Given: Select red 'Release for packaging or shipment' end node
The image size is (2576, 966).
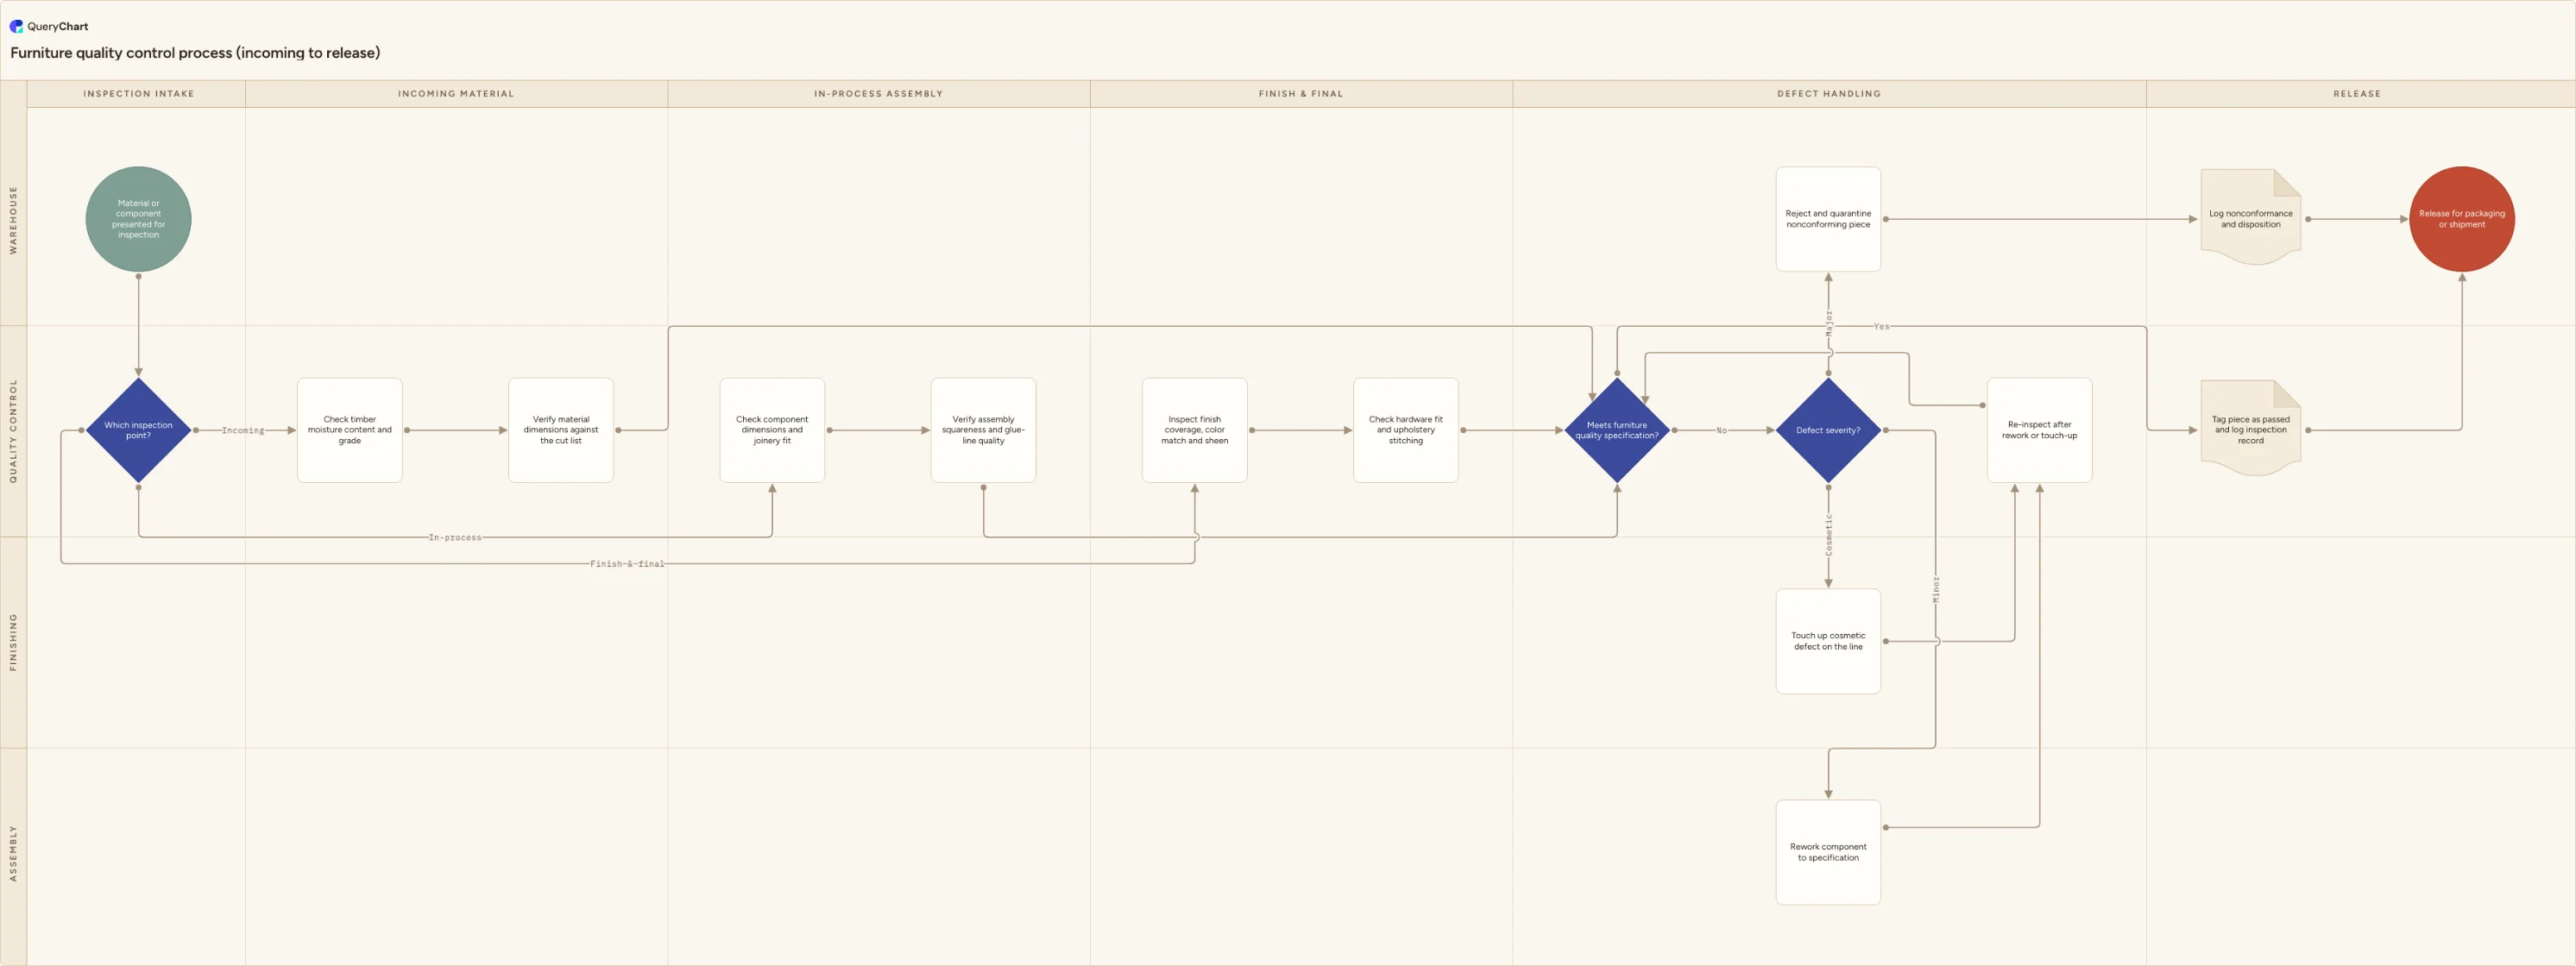Looking at the screenshot, I should [x=2462, y=219].
